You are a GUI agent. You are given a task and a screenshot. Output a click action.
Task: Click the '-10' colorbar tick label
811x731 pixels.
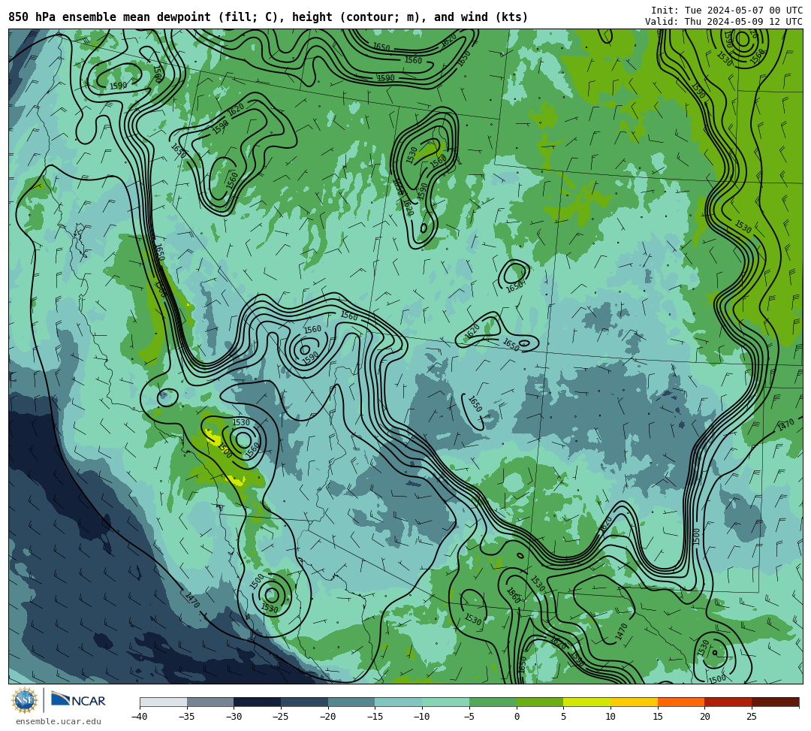[421, 717]
